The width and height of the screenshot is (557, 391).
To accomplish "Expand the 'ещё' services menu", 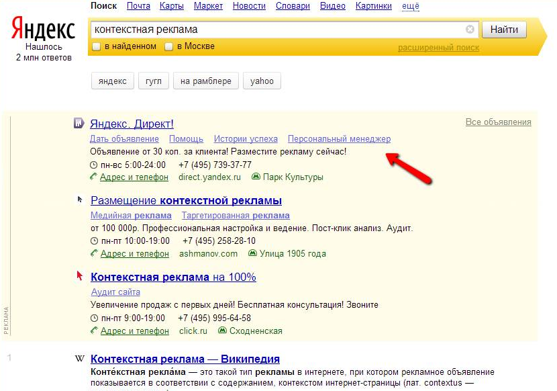I will [x=411, y=6].
